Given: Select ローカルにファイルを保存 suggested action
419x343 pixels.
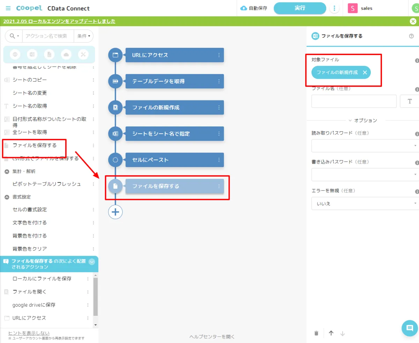Looking at the screenshot, I should point(42,279).
